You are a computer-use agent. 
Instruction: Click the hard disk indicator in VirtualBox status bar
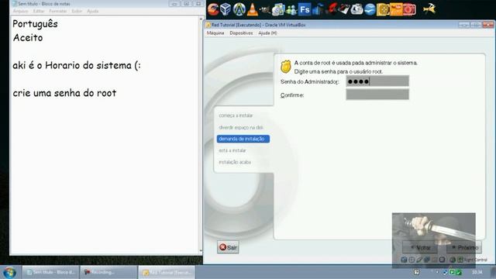click(404, 260)
